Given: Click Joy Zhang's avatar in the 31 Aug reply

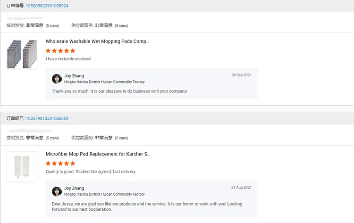Looking at the screenshot, I should [x=57, y=191].
